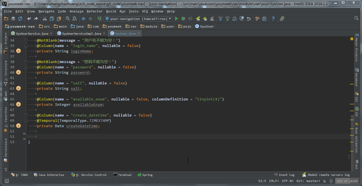
Task: Open the your-navigation run configuration dropdown
Action: [x=138, y=19]
